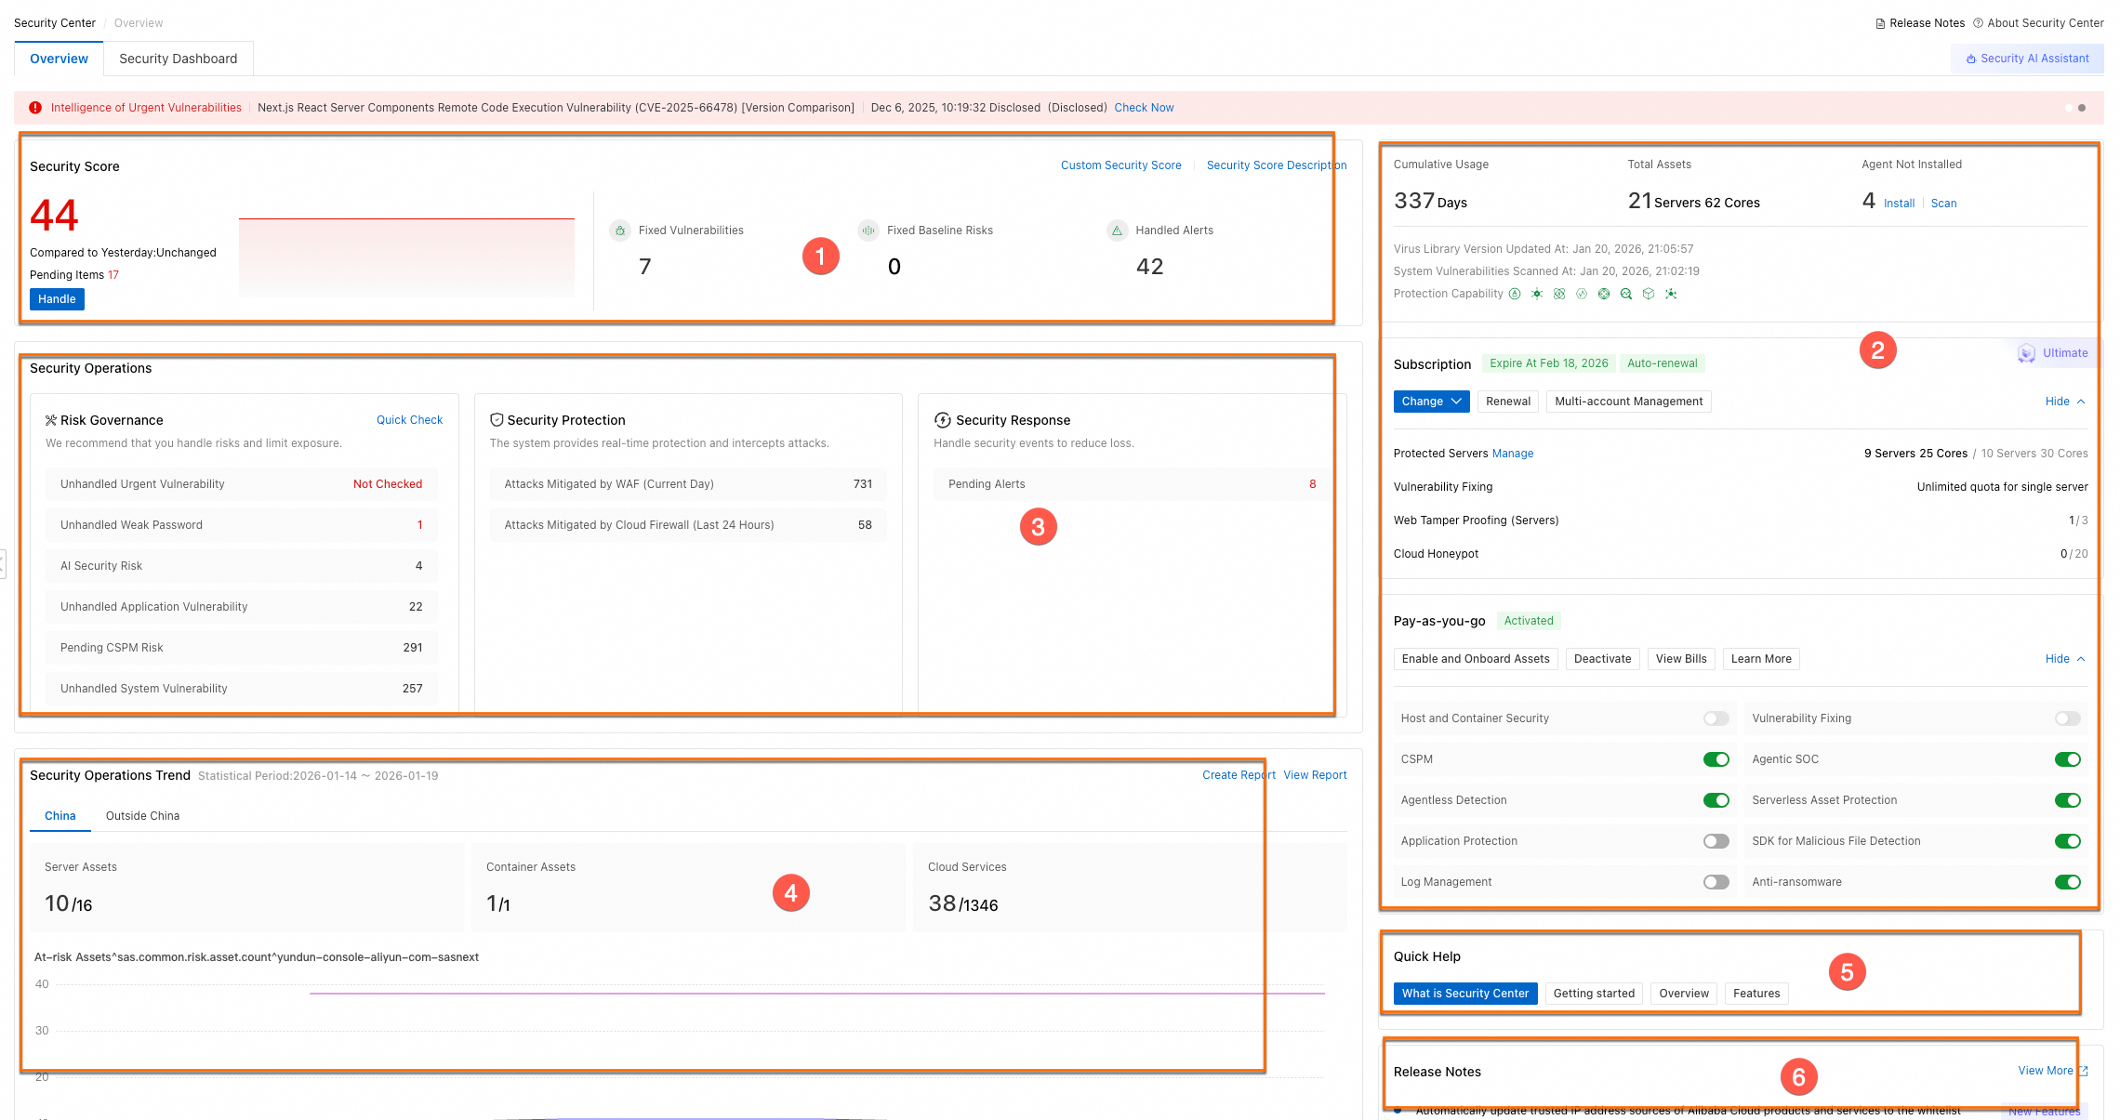Screen dimensions: 2120x1120
Task: Click the Handled Alerts triangle icon
Action: (x=1117, y=231)
